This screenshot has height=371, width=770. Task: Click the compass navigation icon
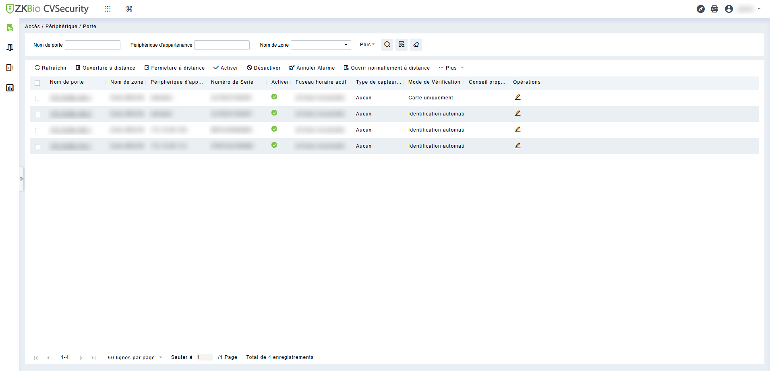(x=701, y=9)
